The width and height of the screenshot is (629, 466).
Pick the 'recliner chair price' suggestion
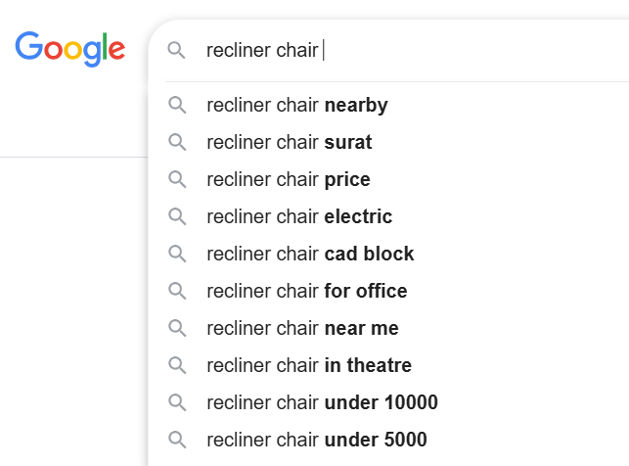pos(289,179)
